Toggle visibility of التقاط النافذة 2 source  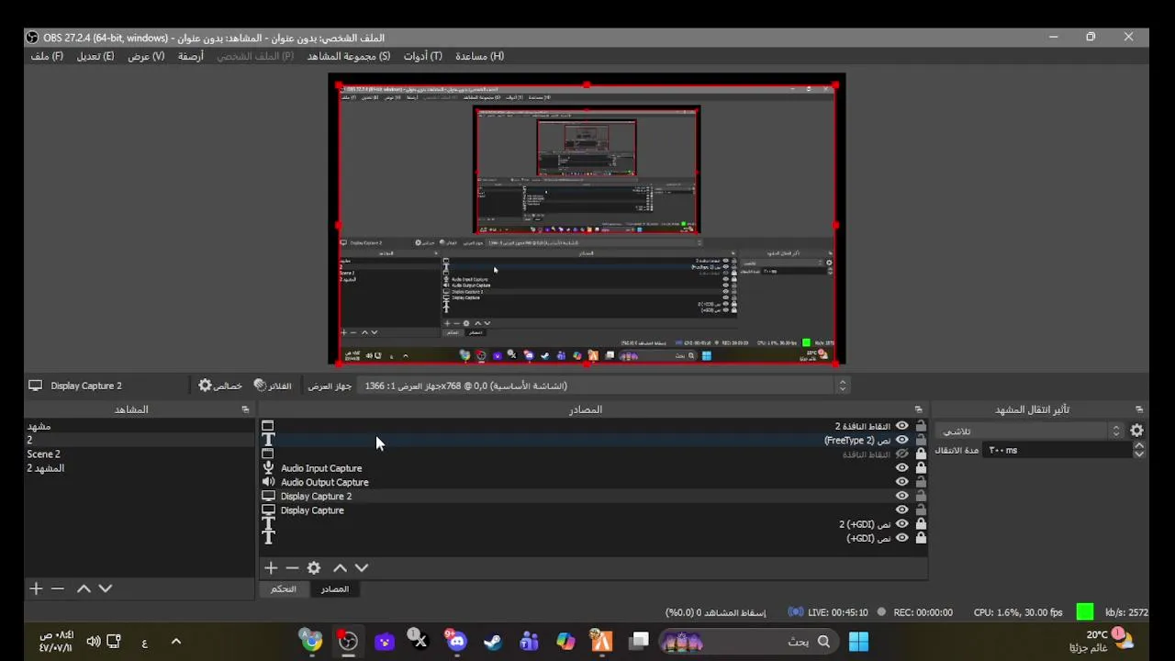[x=902, y=426]
